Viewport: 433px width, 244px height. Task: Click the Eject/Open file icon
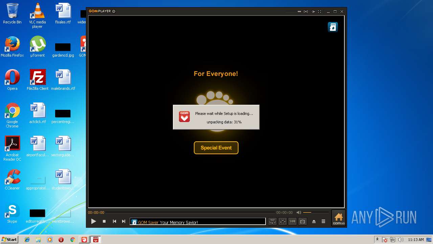(x=314, y=221)
